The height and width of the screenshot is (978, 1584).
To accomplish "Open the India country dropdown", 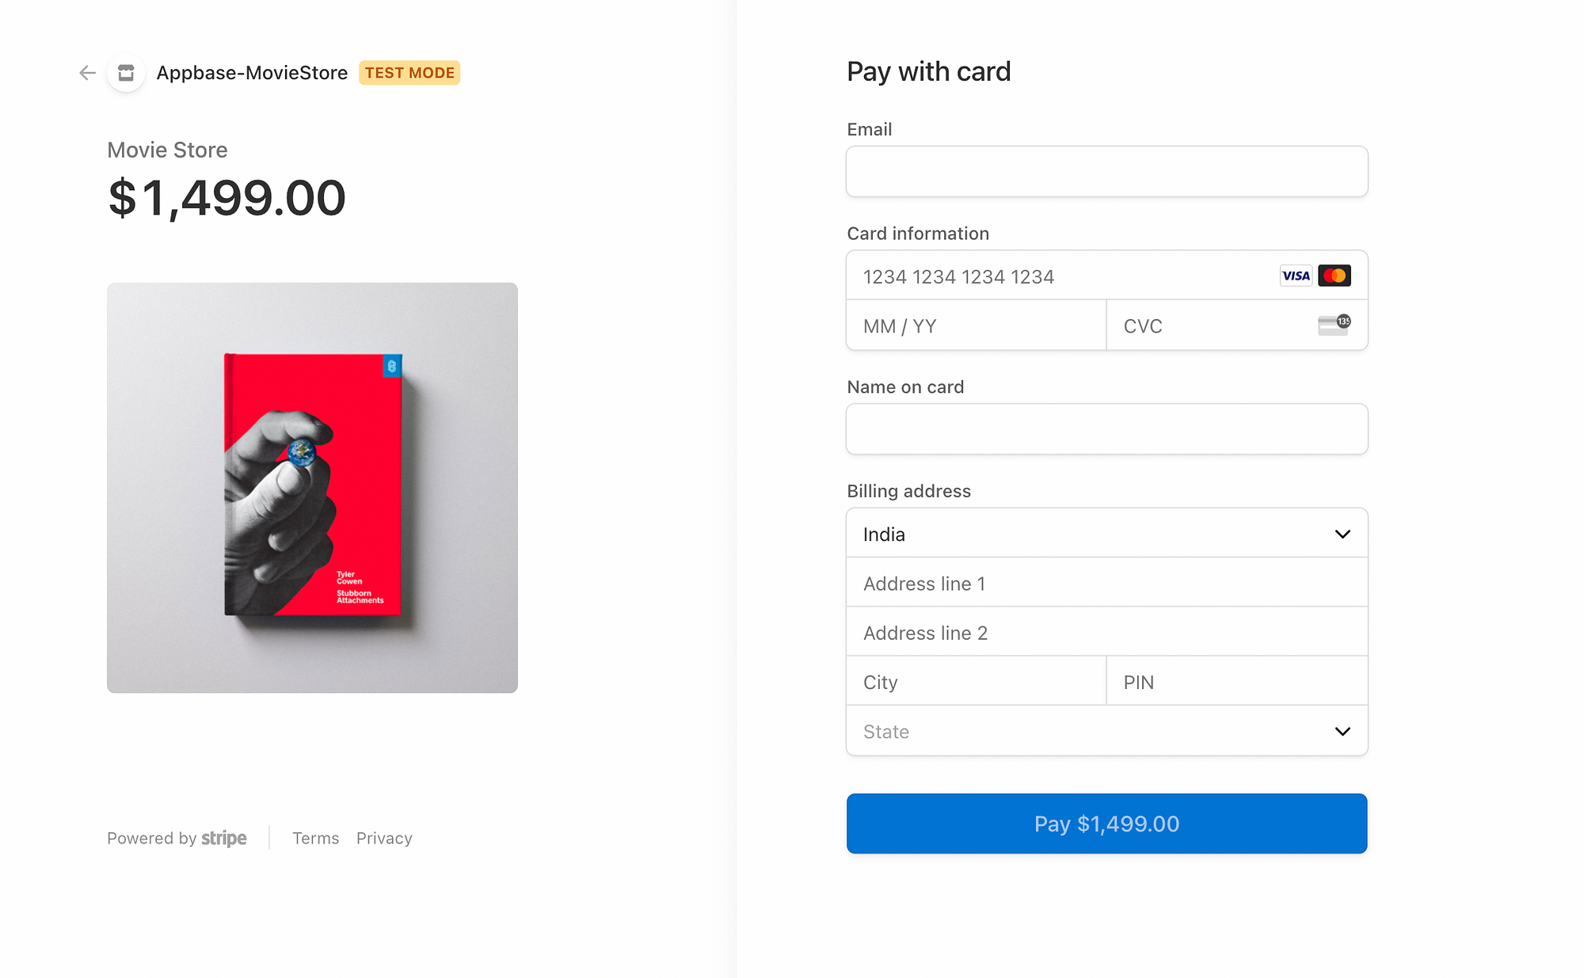I will 1106,533.
